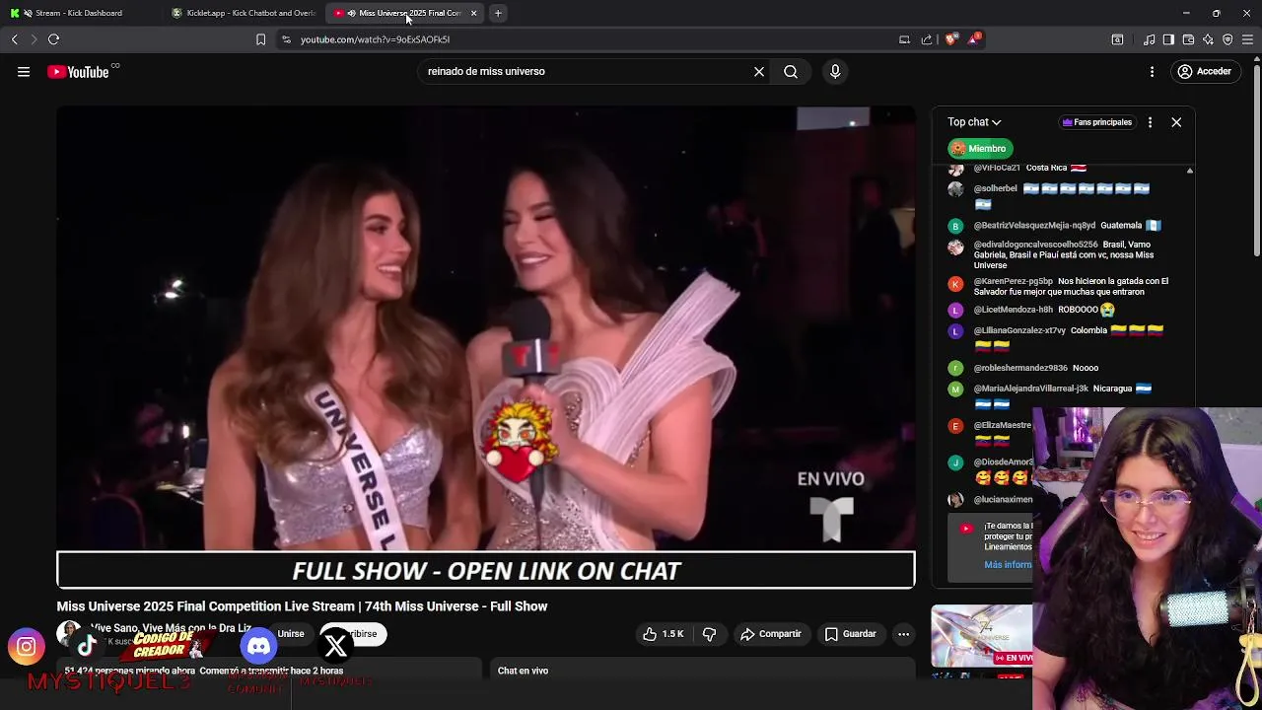This screenshot has height=710, width=1262.
Task: Dislike the video with thumbs down
Action: (709, 634)
